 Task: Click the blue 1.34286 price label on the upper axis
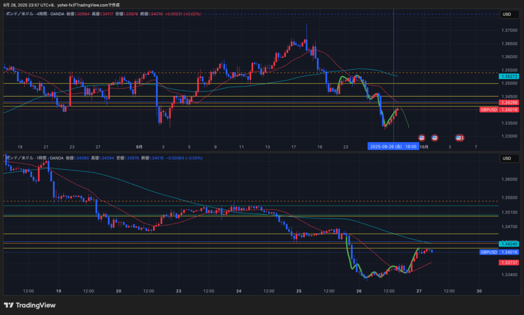coord(509,103)
